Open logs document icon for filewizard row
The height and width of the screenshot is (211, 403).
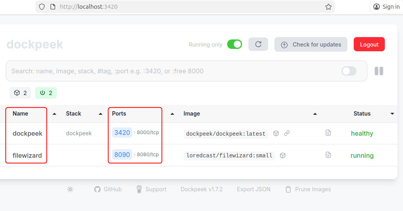[x=328, y=155]
